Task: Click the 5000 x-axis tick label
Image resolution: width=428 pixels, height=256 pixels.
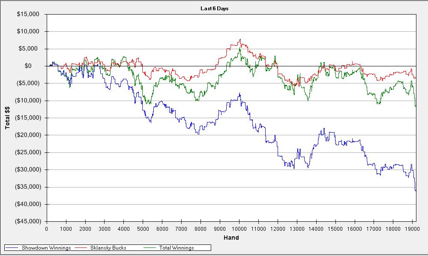Action: pyautogui.click(x=143, y=229)
